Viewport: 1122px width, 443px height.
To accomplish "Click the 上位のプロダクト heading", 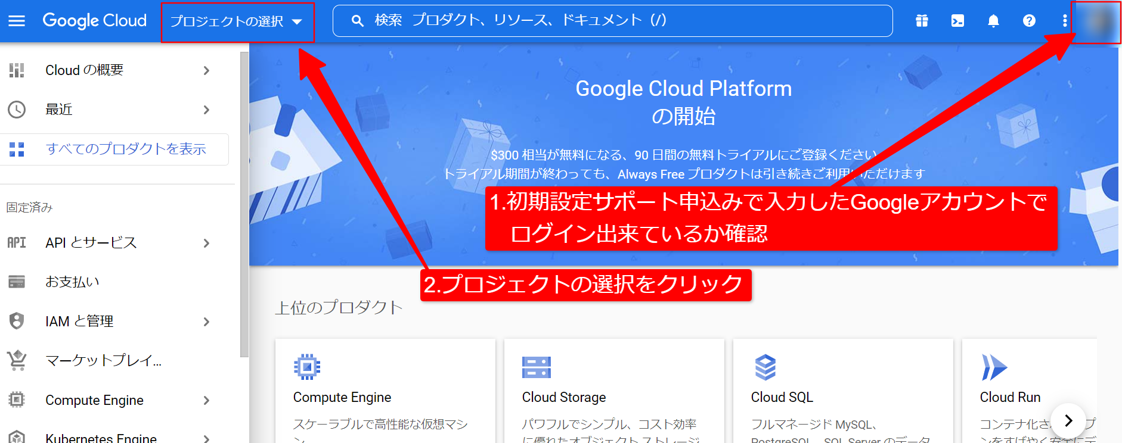I will [x=339, y=307].
